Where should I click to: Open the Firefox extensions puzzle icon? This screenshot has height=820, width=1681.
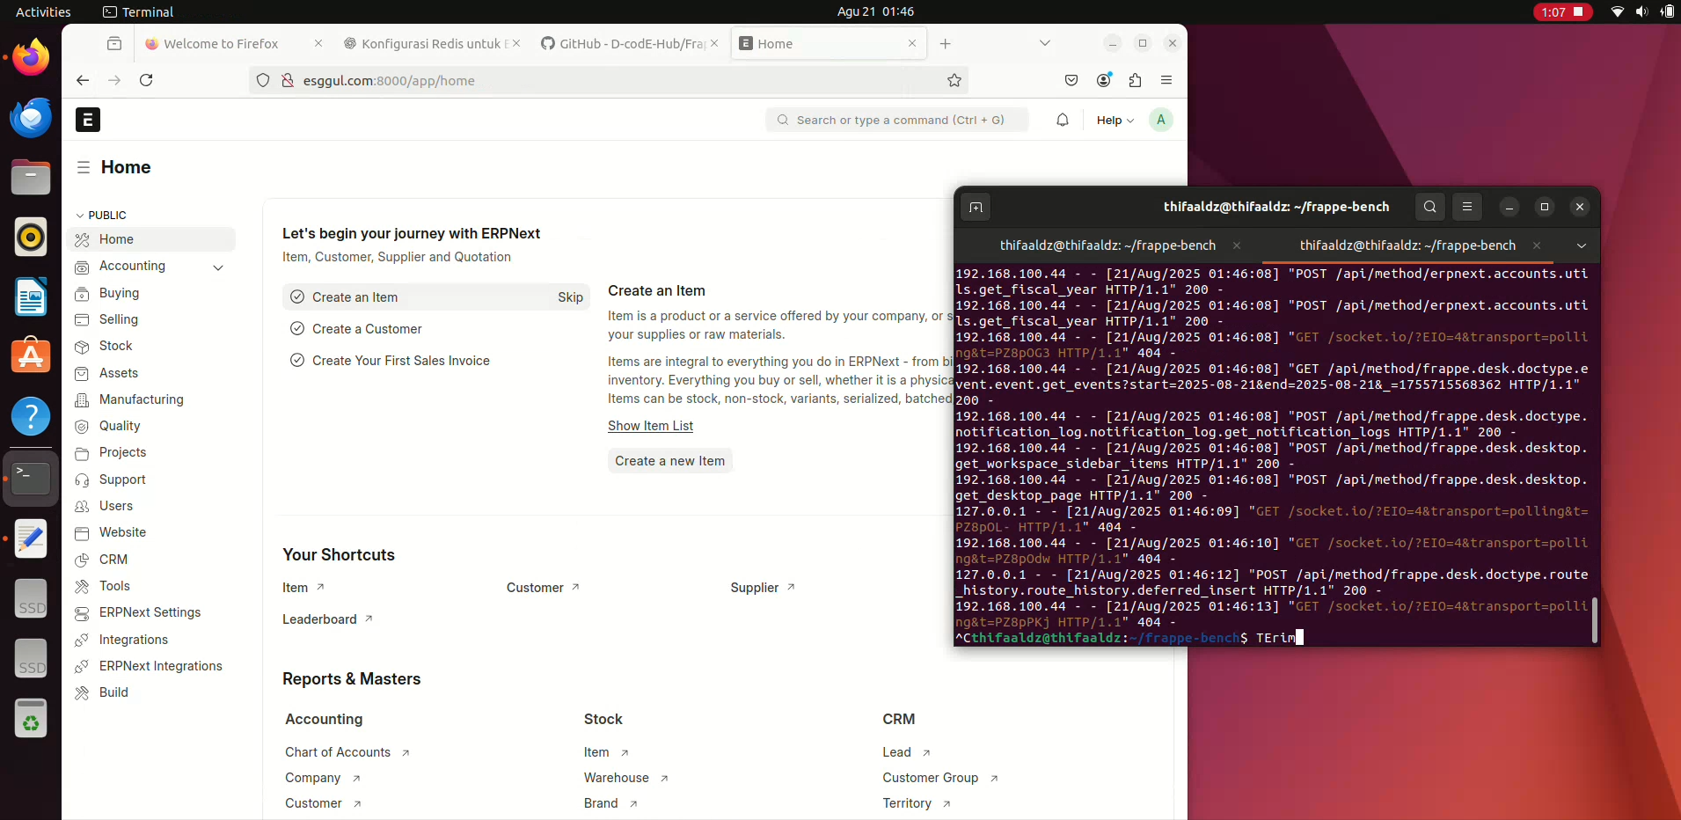tap(1136, 80)
